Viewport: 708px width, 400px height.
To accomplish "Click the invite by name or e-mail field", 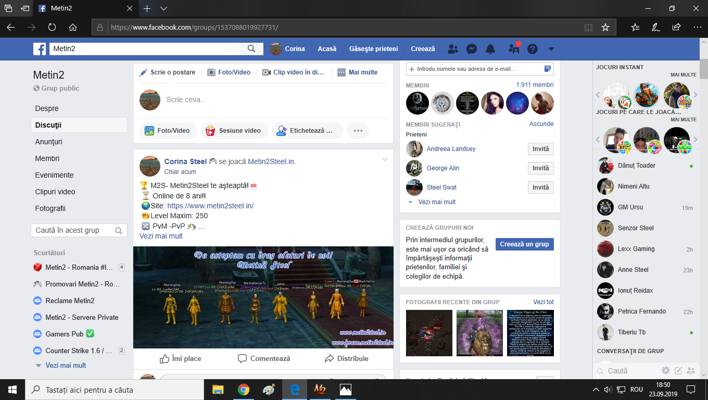I will (x=479, y=69).
